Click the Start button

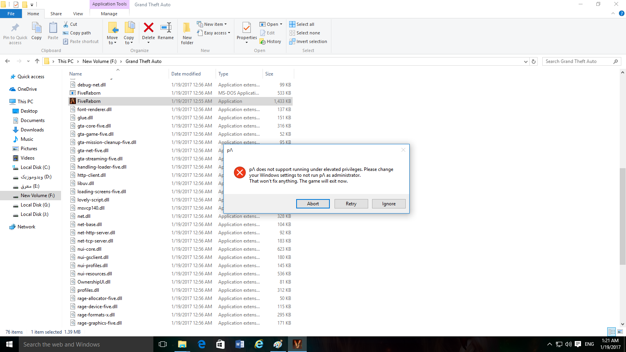(9, 344)
